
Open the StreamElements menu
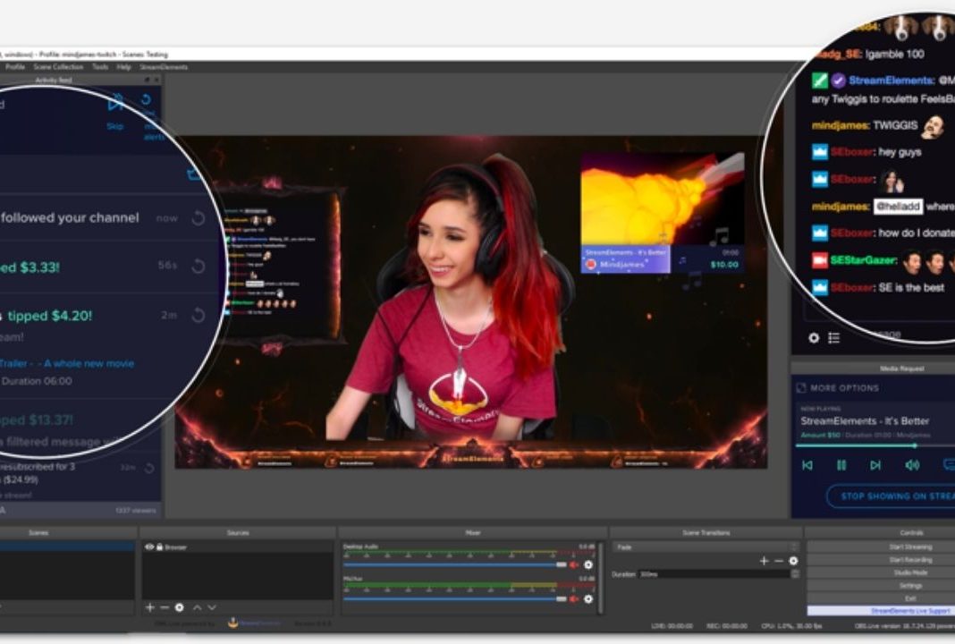(x=164, y=67)
